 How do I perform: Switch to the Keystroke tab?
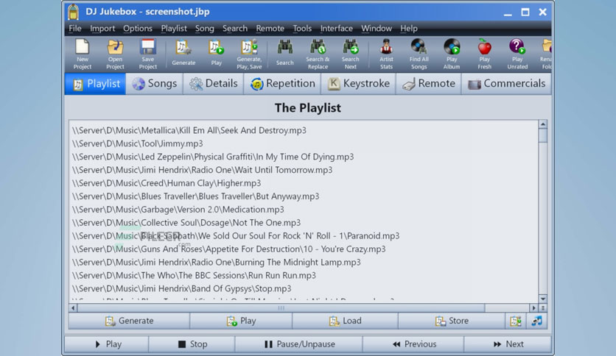(x=358, y=84)
